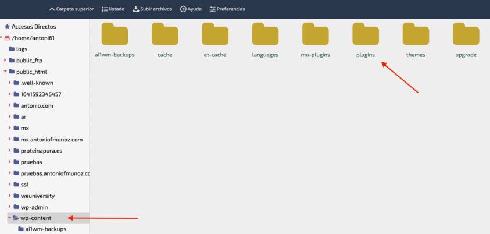Image resolution: width=490 pixels, height=234 pixels.
Task: Collapse the wp-content tree node
Action: tap(9, 218)
